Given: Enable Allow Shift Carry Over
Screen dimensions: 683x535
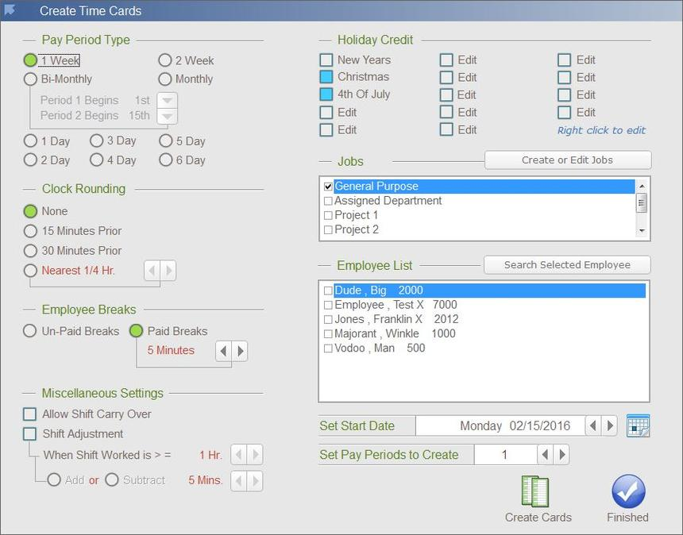Looking at the screenshot, I should pyautogui.click(x=29, y=414).
